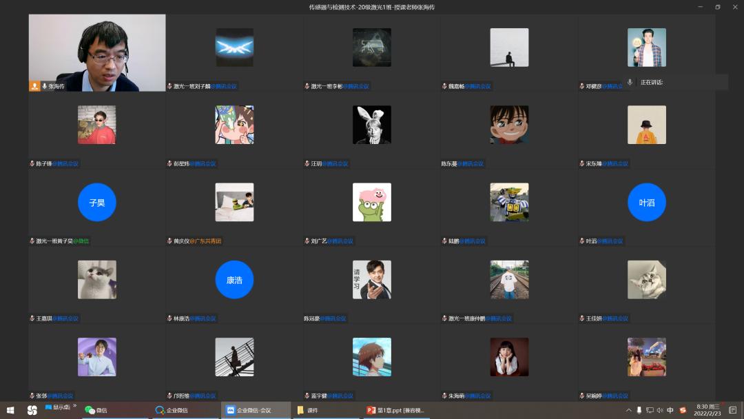Switch to 企业微信-会议 taskbar window
The height and width of the screenshot is (419, 744).
coord(255,410)
